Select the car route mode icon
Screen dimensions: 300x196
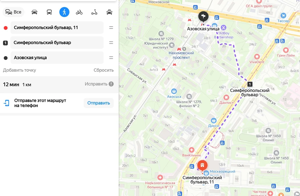pyautogui.click(x=34, y=12)
